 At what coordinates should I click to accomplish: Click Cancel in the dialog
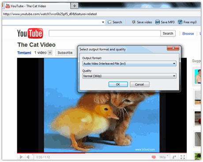point(139,84)
